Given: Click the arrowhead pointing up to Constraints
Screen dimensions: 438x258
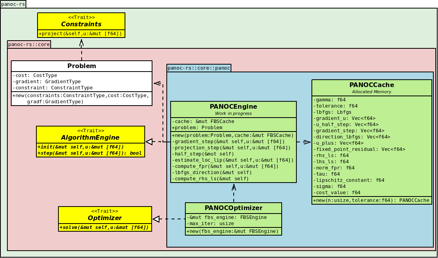Looking at the screenshot, I should tap(82, 43).
